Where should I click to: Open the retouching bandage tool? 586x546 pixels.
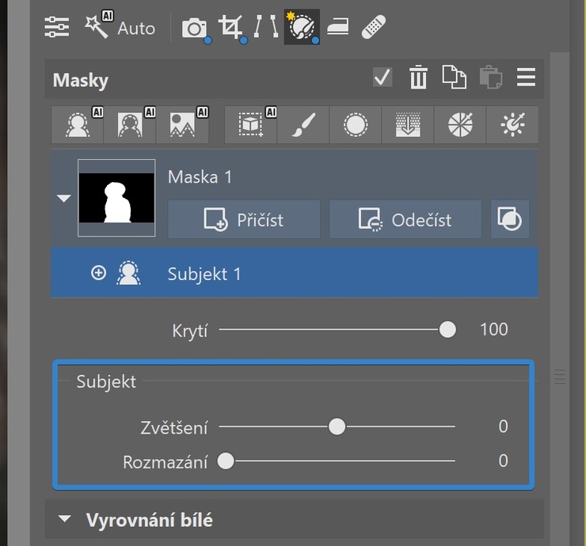(x=373, y=27)
